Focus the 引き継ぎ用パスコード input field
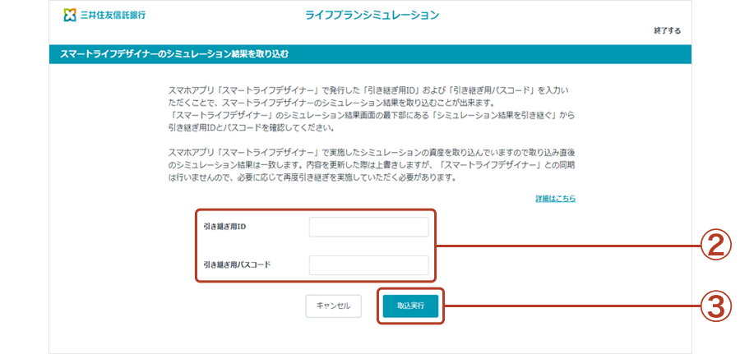The width and height of the screenshot is (740, 354). click(x=368, y=265)
